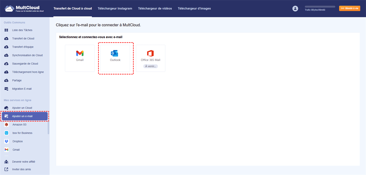Screen dimensions: 366x175
Task: Click the À venir... badge
Action: pos(150,66)
